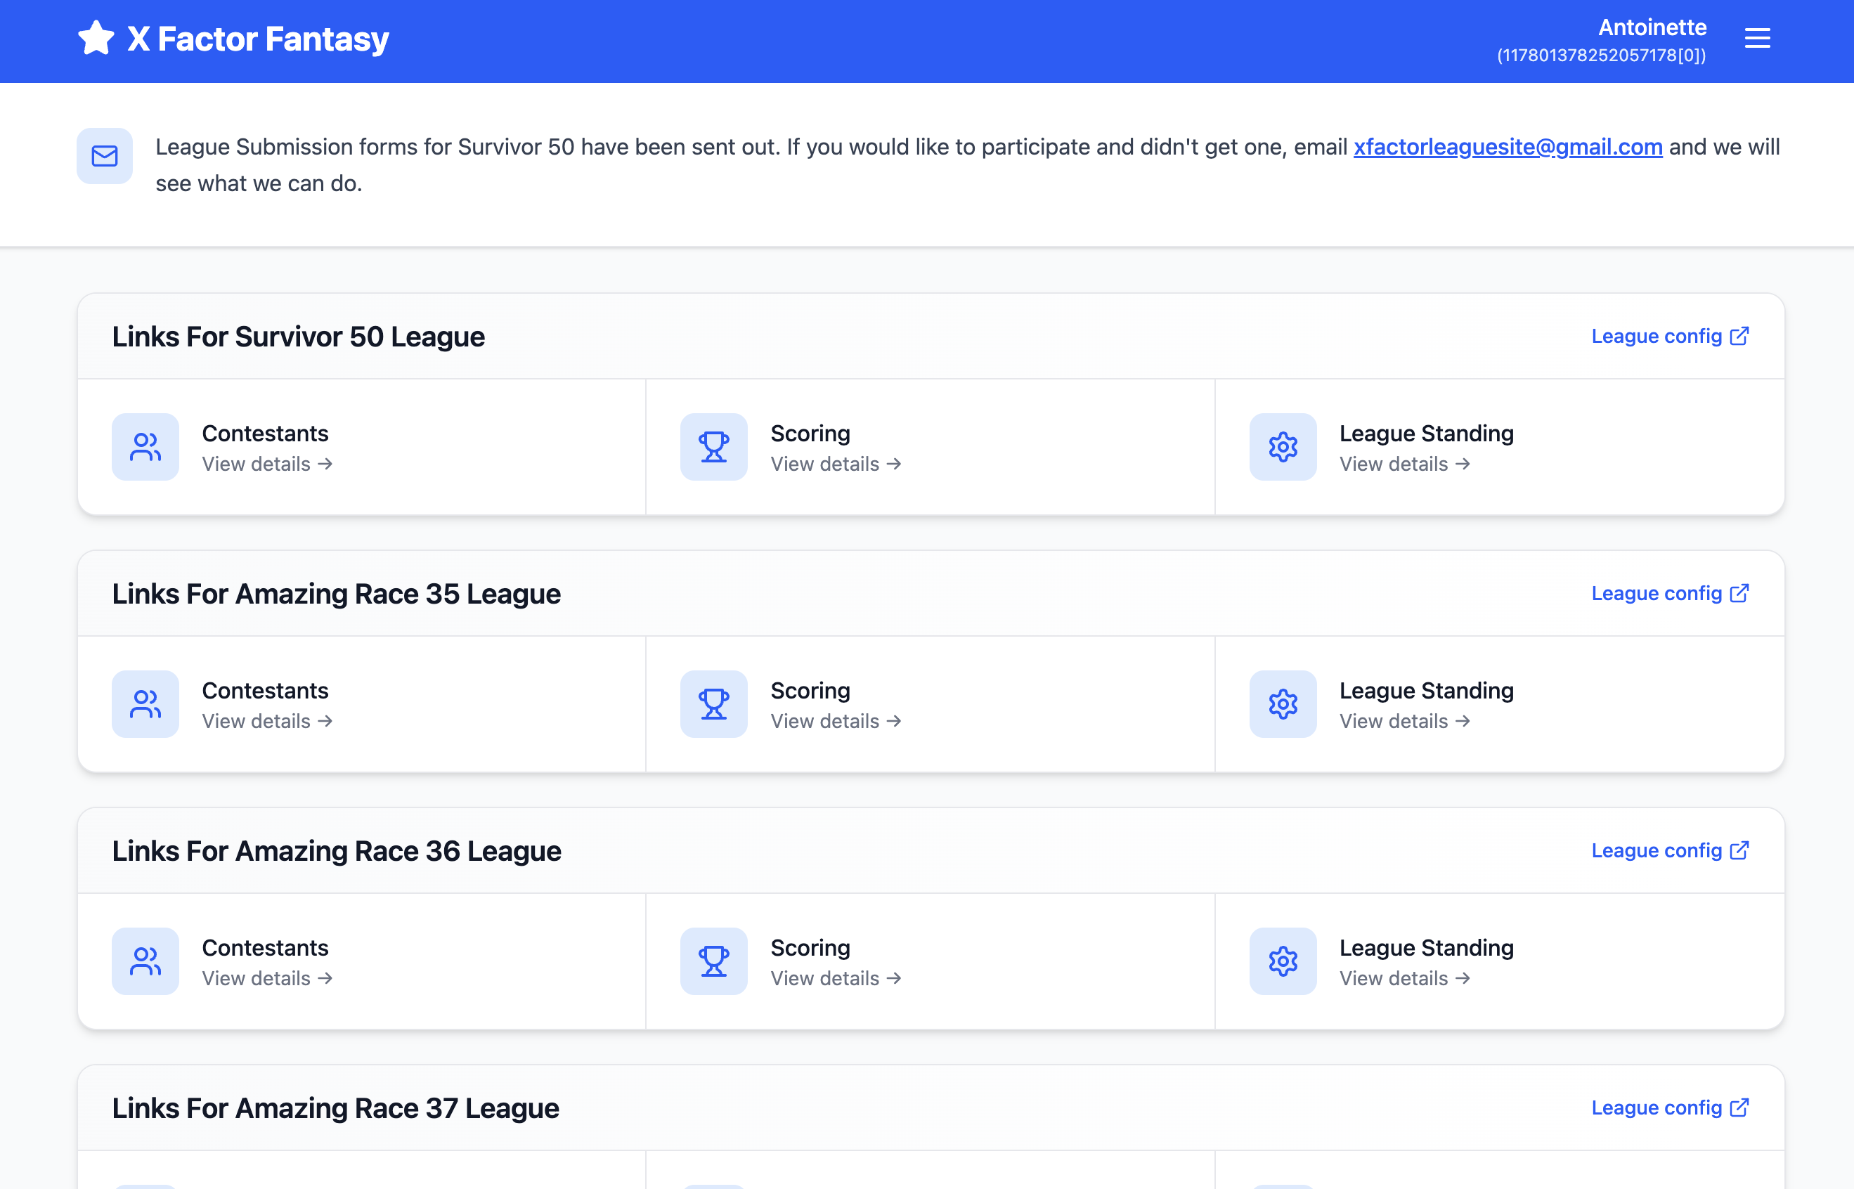The width and height of the screenshot is (1854, 1189).
Task: Open League config for Amazing Race 37
Action: click(1669, 1108)
